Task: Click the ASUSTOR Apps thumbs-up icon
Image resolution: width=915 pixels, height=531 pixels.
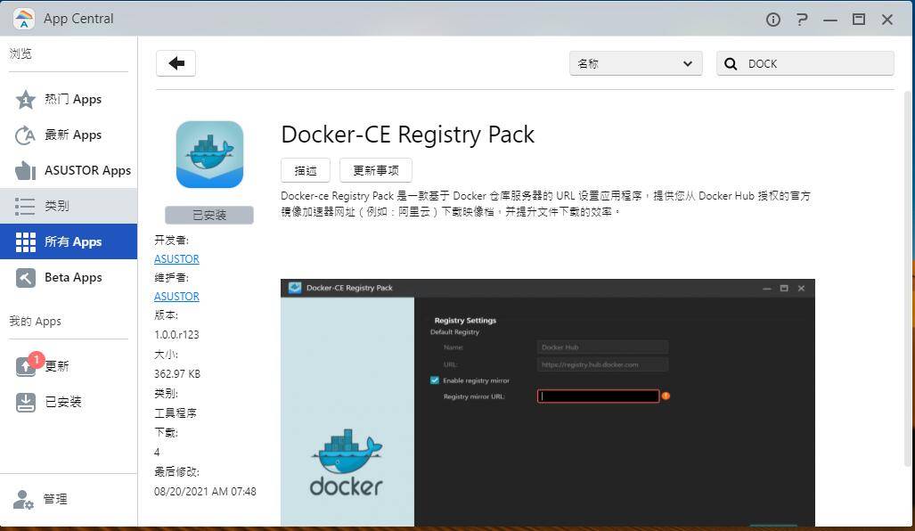Action: 26,170
